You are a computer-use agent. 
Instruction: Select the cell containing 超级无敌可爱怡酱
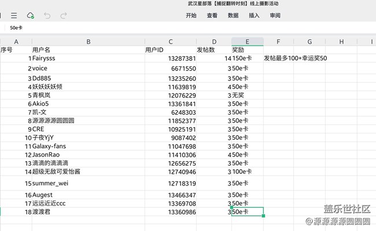[x=89, y=172]
